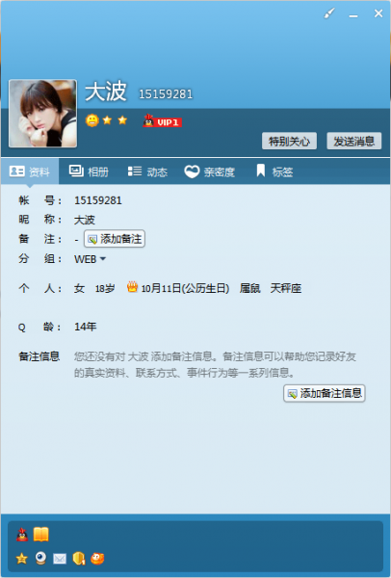Click the gold star Qzone icon
The image size is (391, 578).
tap(22, 559)
